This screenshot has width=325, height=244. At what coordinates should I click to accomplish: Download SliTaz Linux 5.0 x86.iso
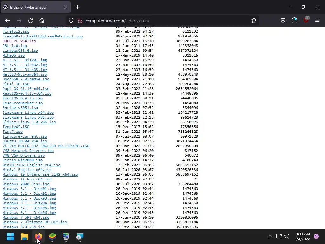click(x=29, y=122)
